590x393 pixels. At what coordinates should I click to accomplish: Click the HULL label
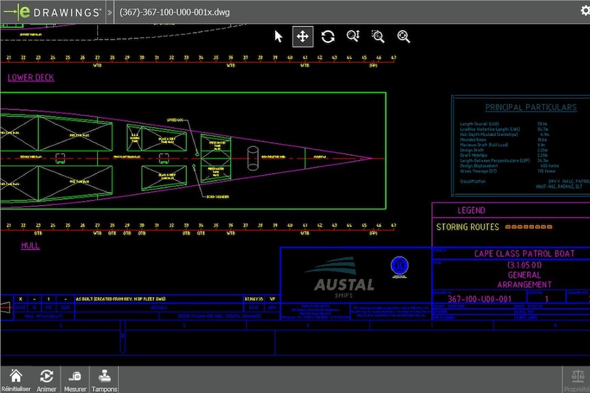tap(30, 245)
